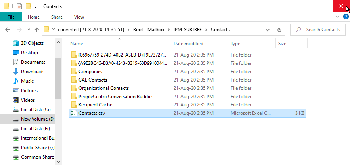Image resolution: width=350 pixels, height=165 pixels.
Task: Open the recent locations dropdown arrow
Action: click(x=29, y=30)
